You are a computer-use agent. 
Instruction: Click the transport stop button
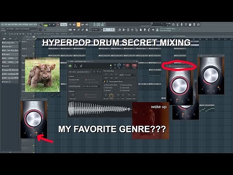(x=53, y=24)
